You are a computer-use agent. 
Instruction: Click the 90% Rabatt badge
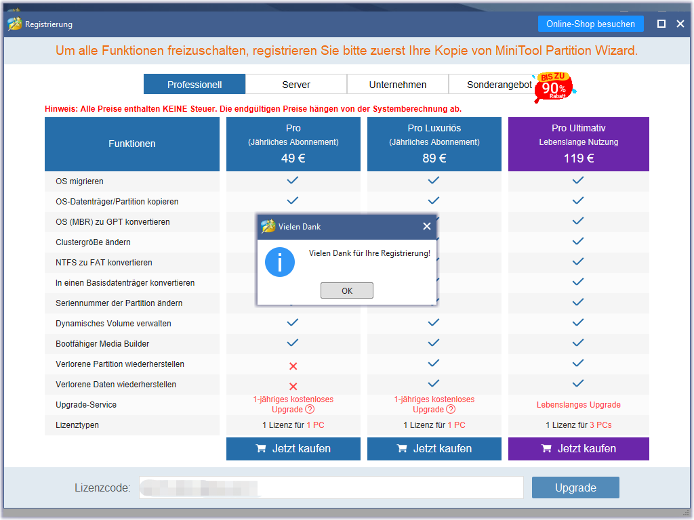coord(554,87)
